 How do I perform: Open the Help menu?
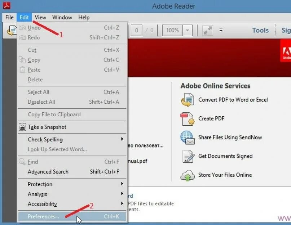[x=84, y=17]
